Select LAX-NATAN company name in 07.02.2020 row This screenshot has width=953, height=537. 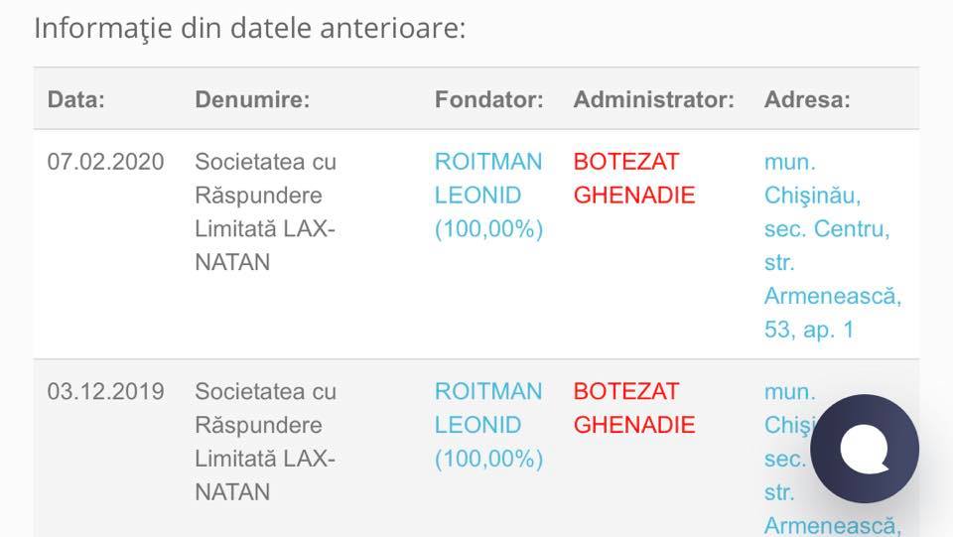[x=265, y=246]
